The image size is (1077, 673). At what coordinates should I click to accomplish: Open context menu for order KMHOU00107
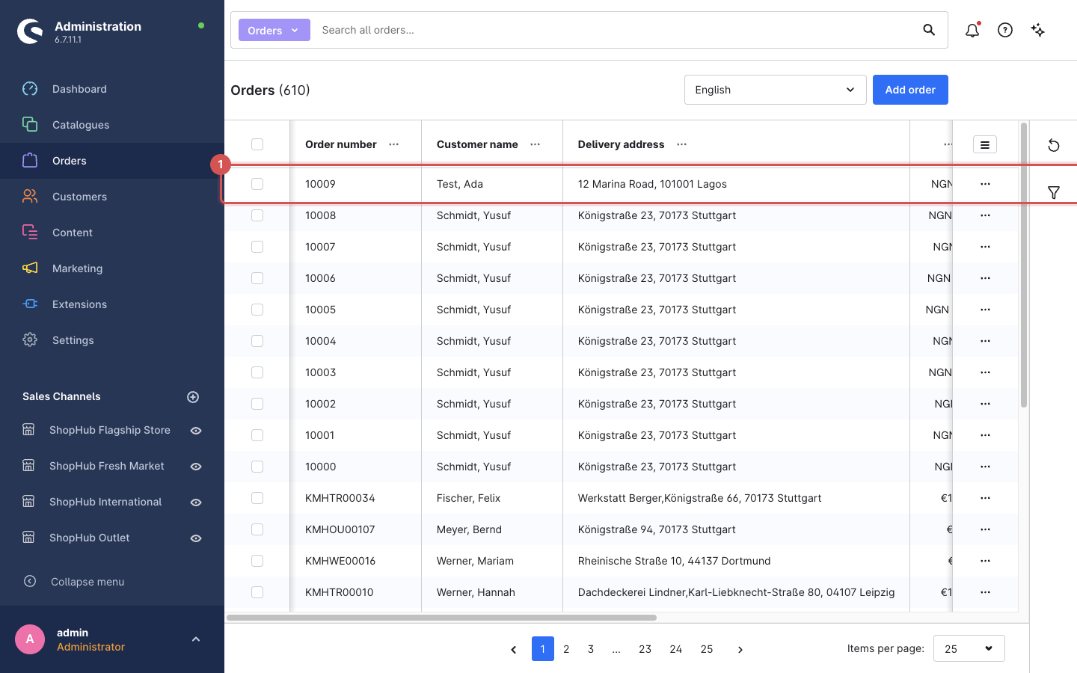point(985,529)
